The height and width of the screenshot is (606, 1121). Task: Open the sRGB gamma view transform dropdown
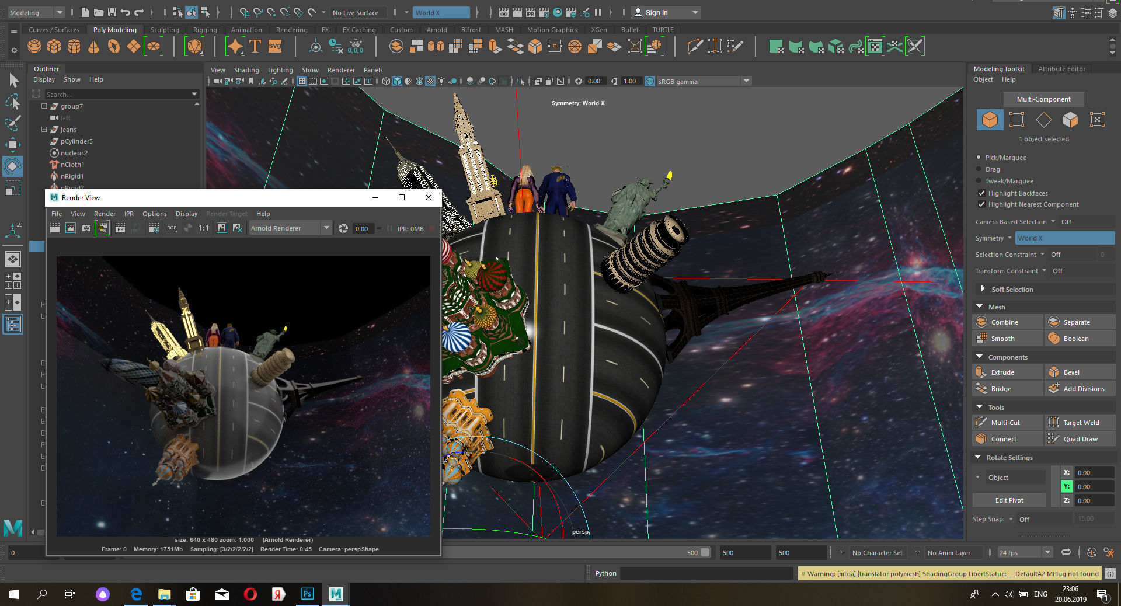pyautogui.click(x=704, y=81)
